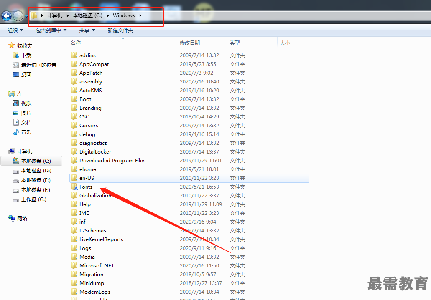Select the debug folder icon
The width and height of the screenshot is (431, 300).
point(74,134)
